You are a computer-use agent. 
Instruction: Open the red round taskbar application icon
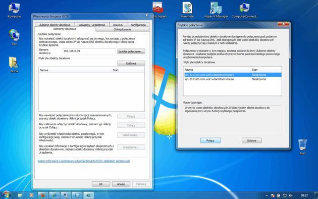[43, 195]
